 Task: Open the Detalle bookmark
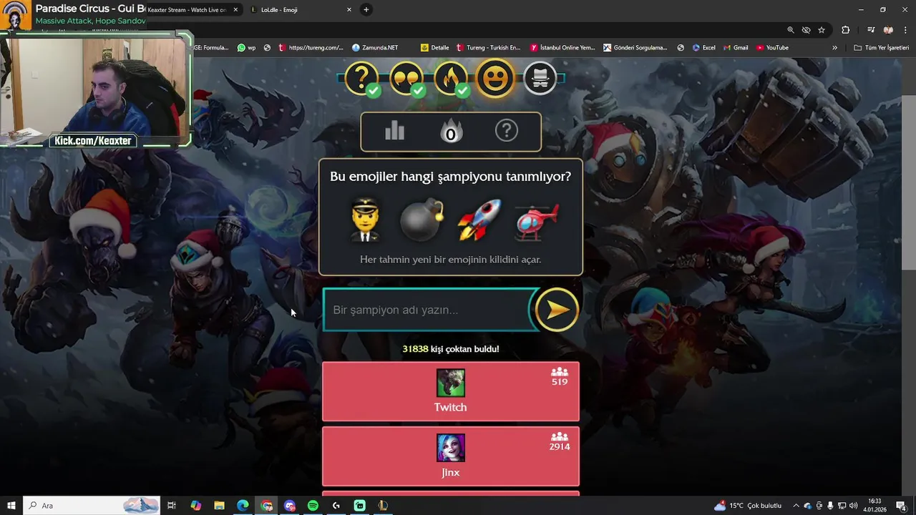(435, 48)
